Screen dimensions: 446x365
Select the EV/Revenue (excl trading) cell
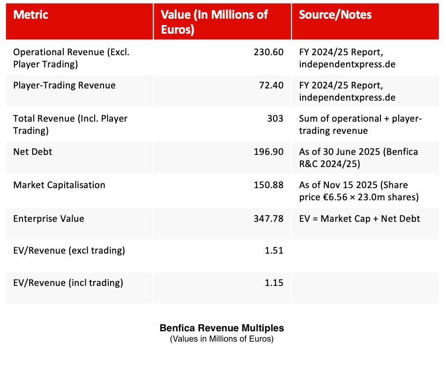click(x=69, y=251)
